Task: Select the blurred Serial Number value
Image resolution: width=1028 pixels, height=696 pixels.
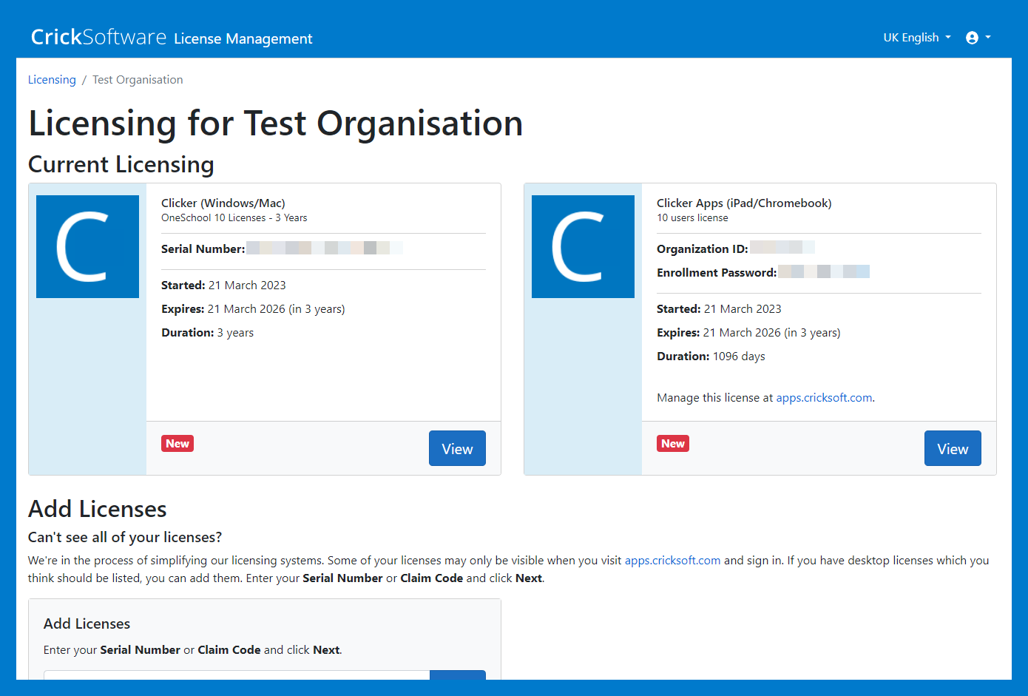Action: [x=324, y=249]
